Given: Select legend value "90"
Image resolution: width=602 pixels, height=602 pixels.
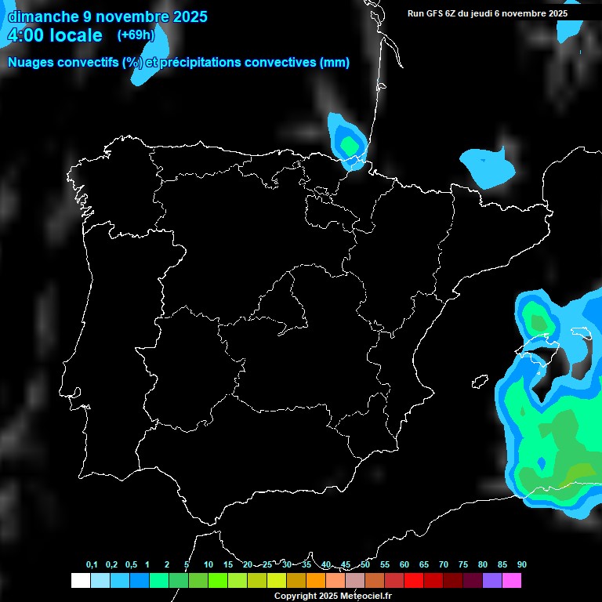Looking at the screenshot, I should point(522,564).
